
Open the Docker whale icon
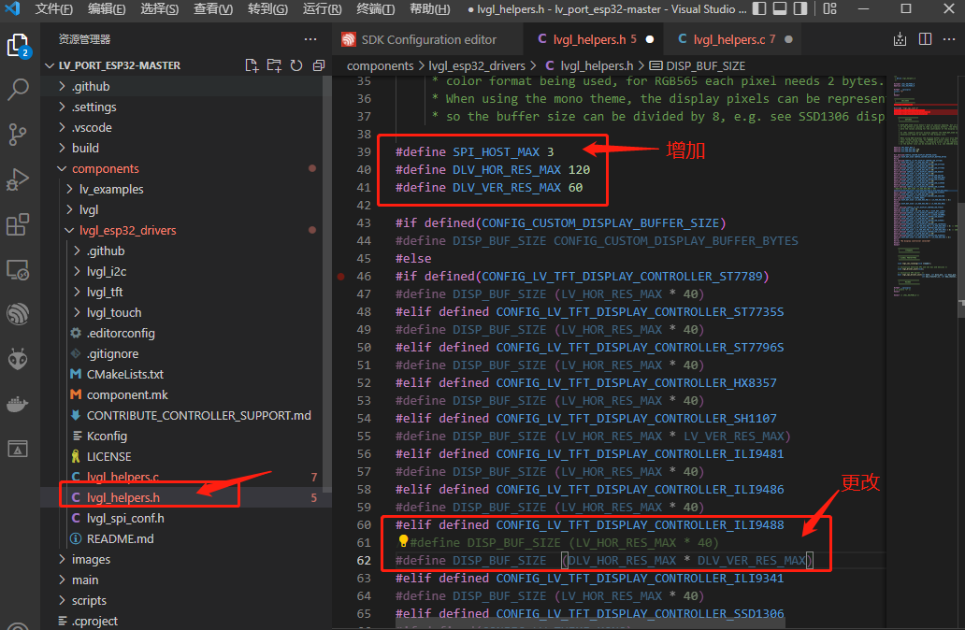[x=18, y=404]
